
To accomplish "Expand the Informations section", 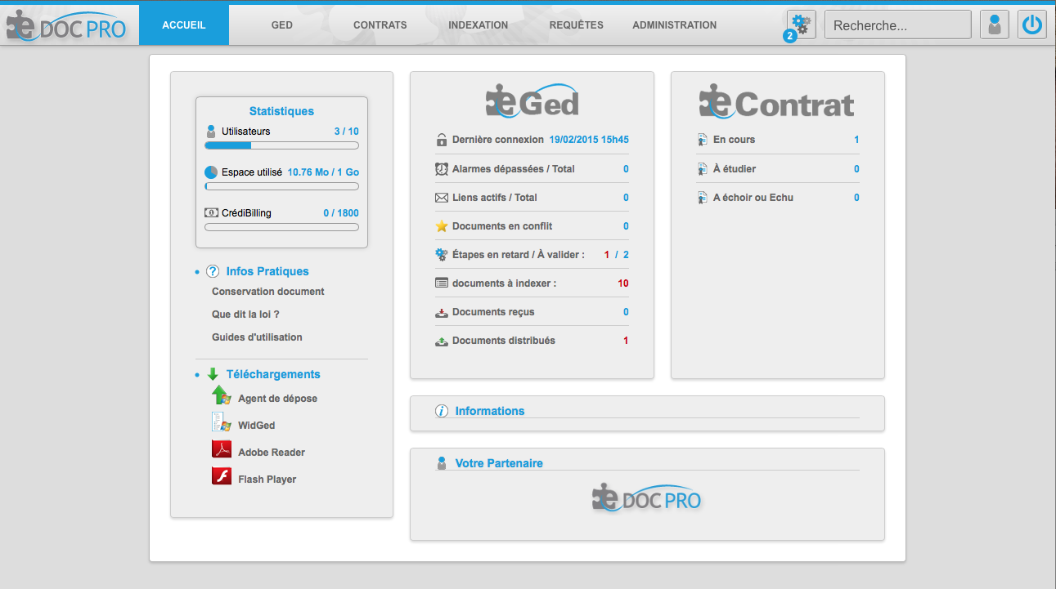I will coord(489,411).
